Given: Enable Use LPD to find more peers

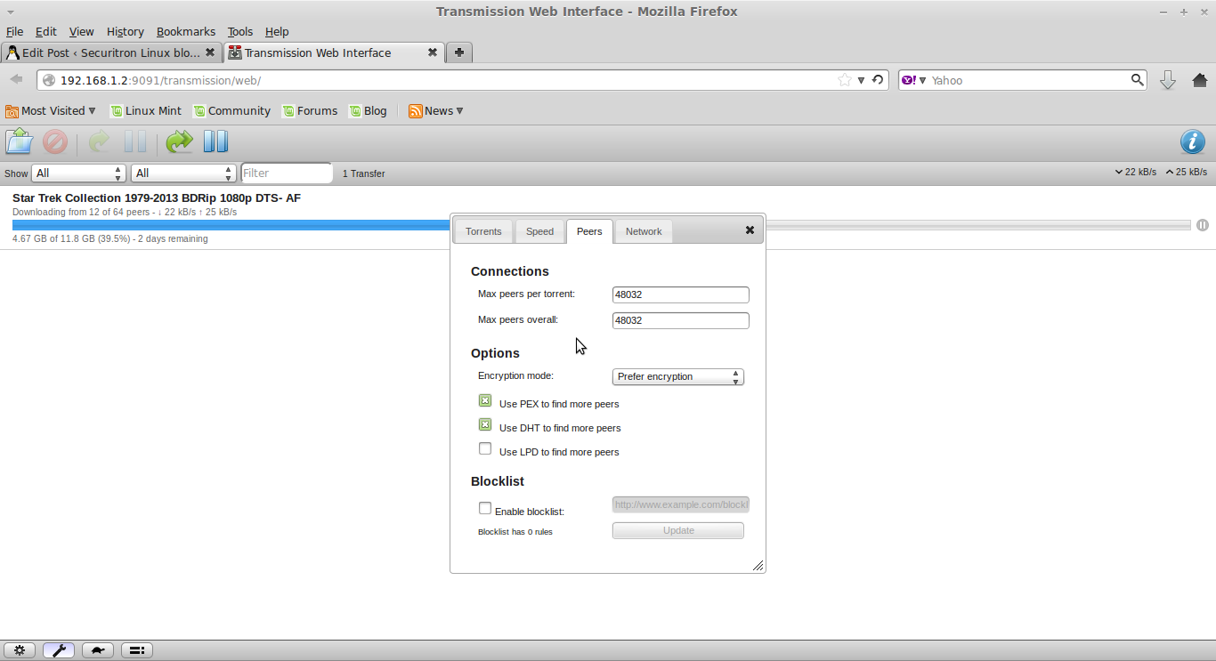Looking at the screenshot, I should click(485, 449).
